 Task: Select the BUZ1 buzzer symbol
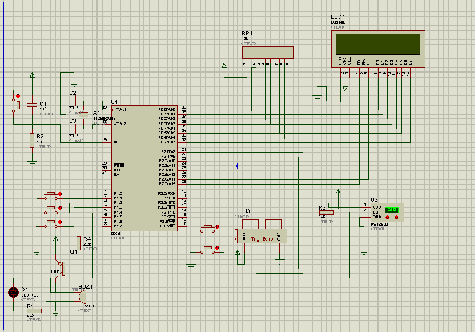tap(82, 297)
